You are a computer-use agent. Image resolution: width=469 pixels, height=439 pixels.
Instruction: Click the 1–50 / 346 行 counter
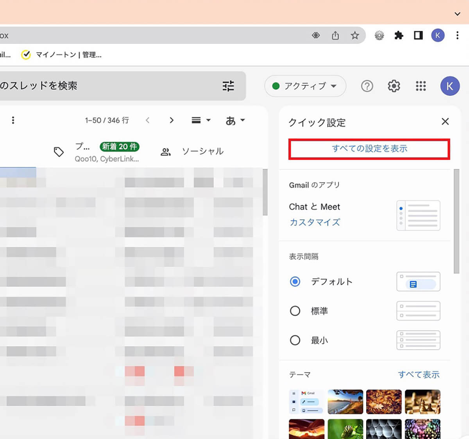tap(107, 121)
